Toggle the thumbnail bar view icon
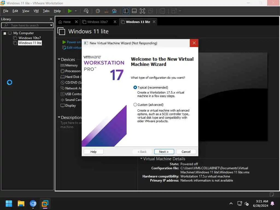The width and height of the screenshot is (280, 210). [134, 11]
